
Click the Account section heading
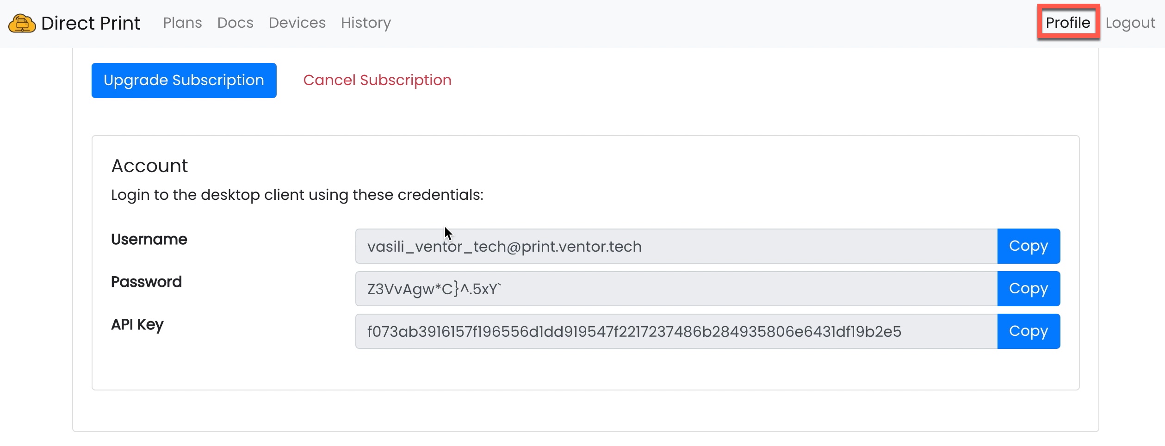pyautogui.click(x=149, y=166)
